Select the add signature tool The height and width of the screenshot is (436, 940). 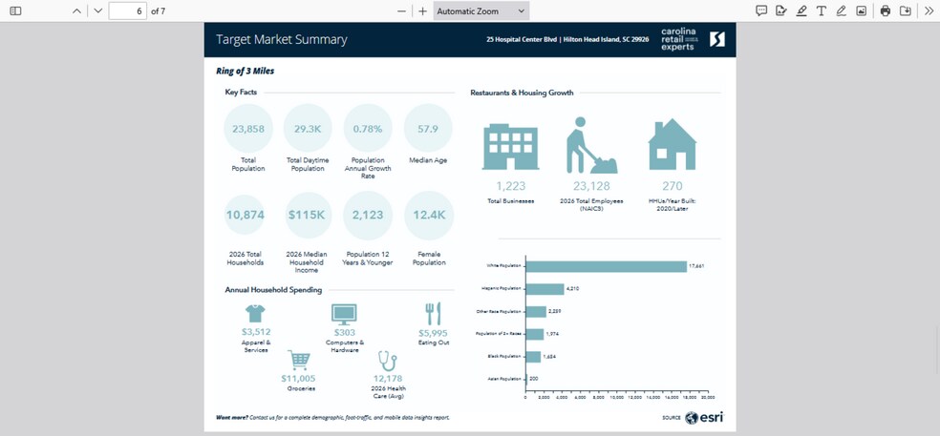(x=781, y=10)
